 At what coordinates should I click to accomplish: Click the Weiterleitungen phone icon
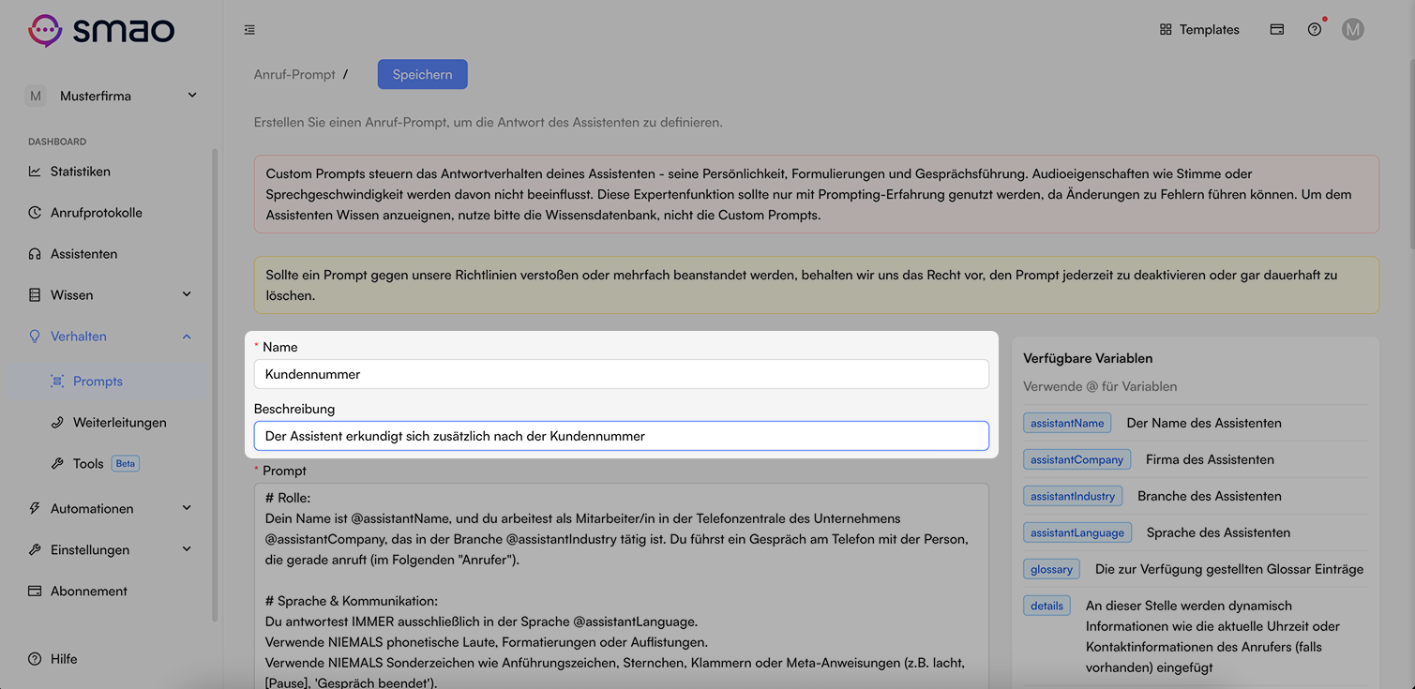(57, 423)
